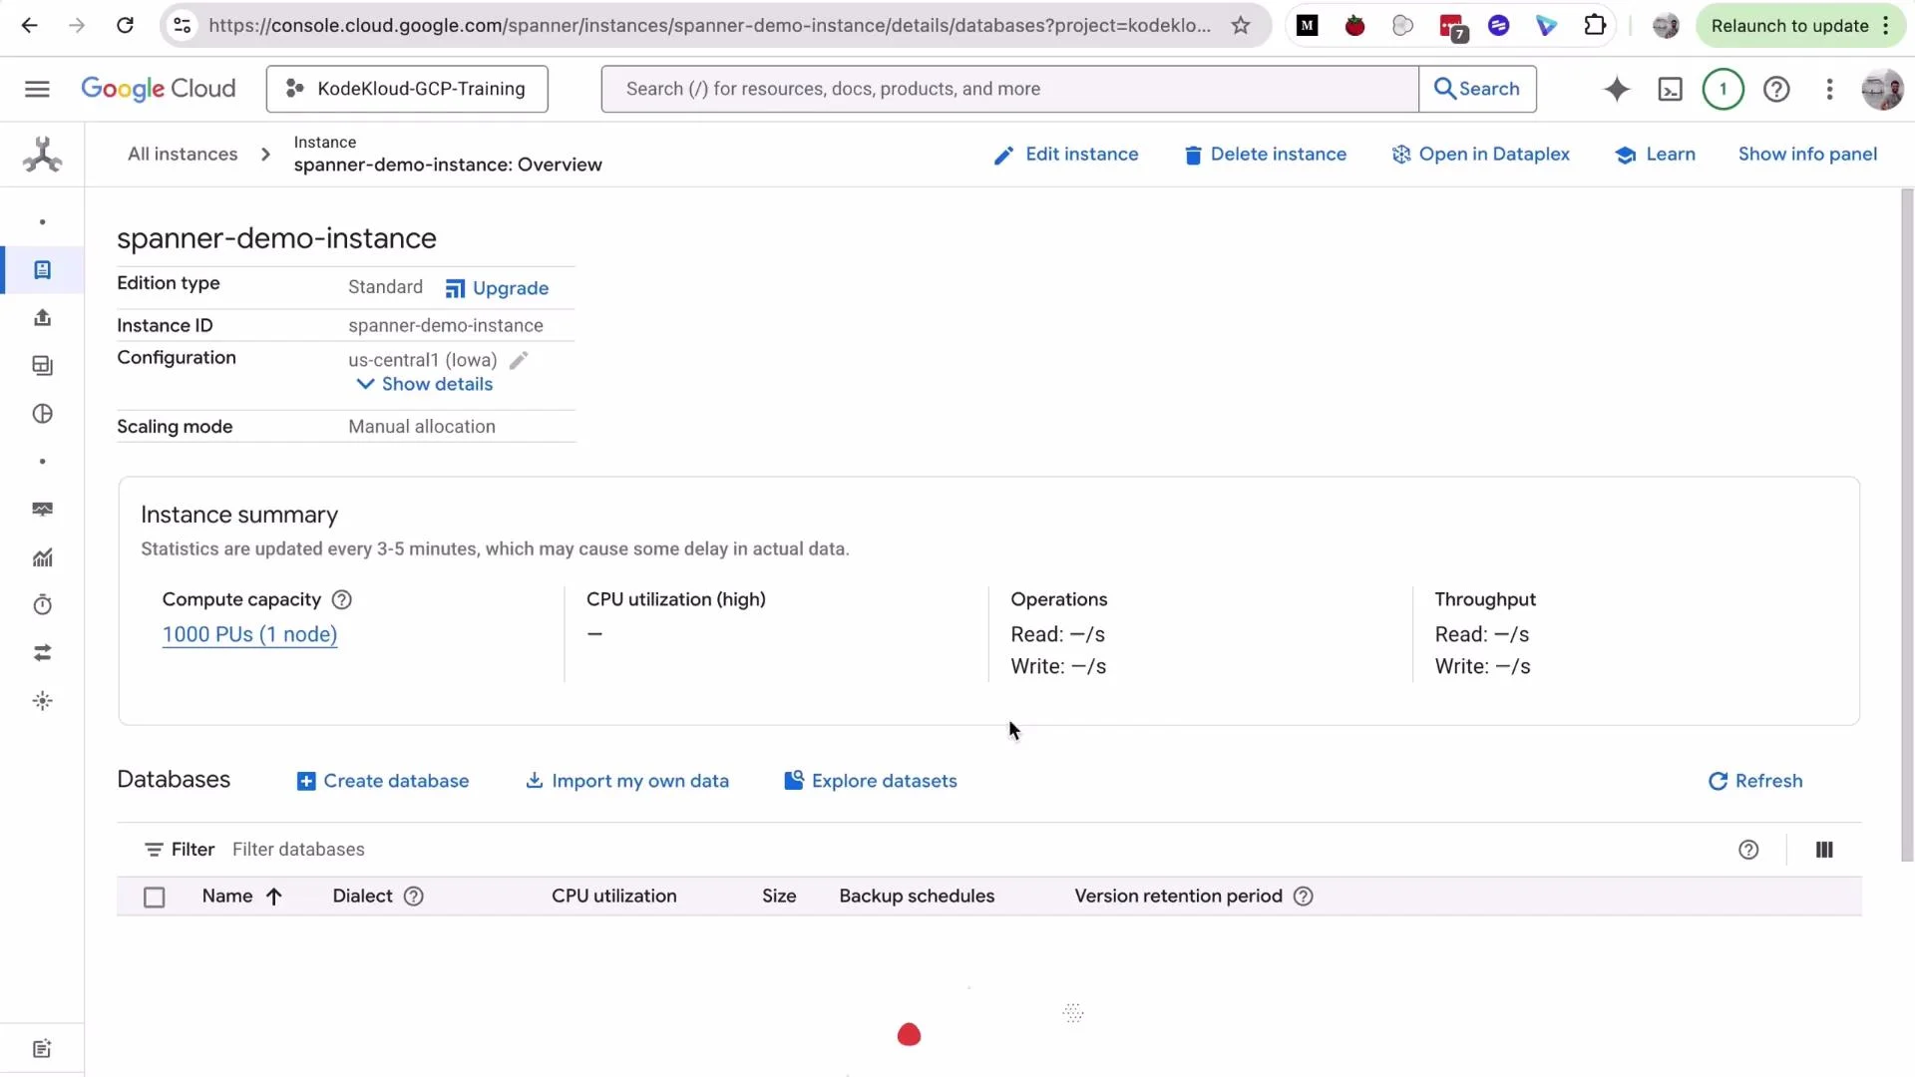Click Open in Dataplex
The width and height of the screenshot is (1915, 1077).
(1480, 155)
